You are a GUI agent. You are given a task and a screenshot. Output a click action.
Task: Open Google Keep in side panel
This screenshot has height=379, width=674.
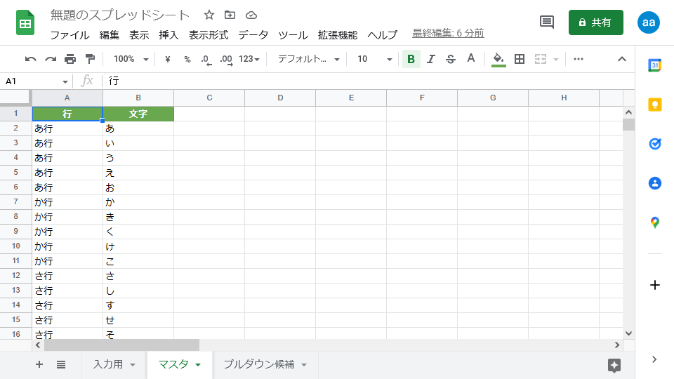point(654,105)
